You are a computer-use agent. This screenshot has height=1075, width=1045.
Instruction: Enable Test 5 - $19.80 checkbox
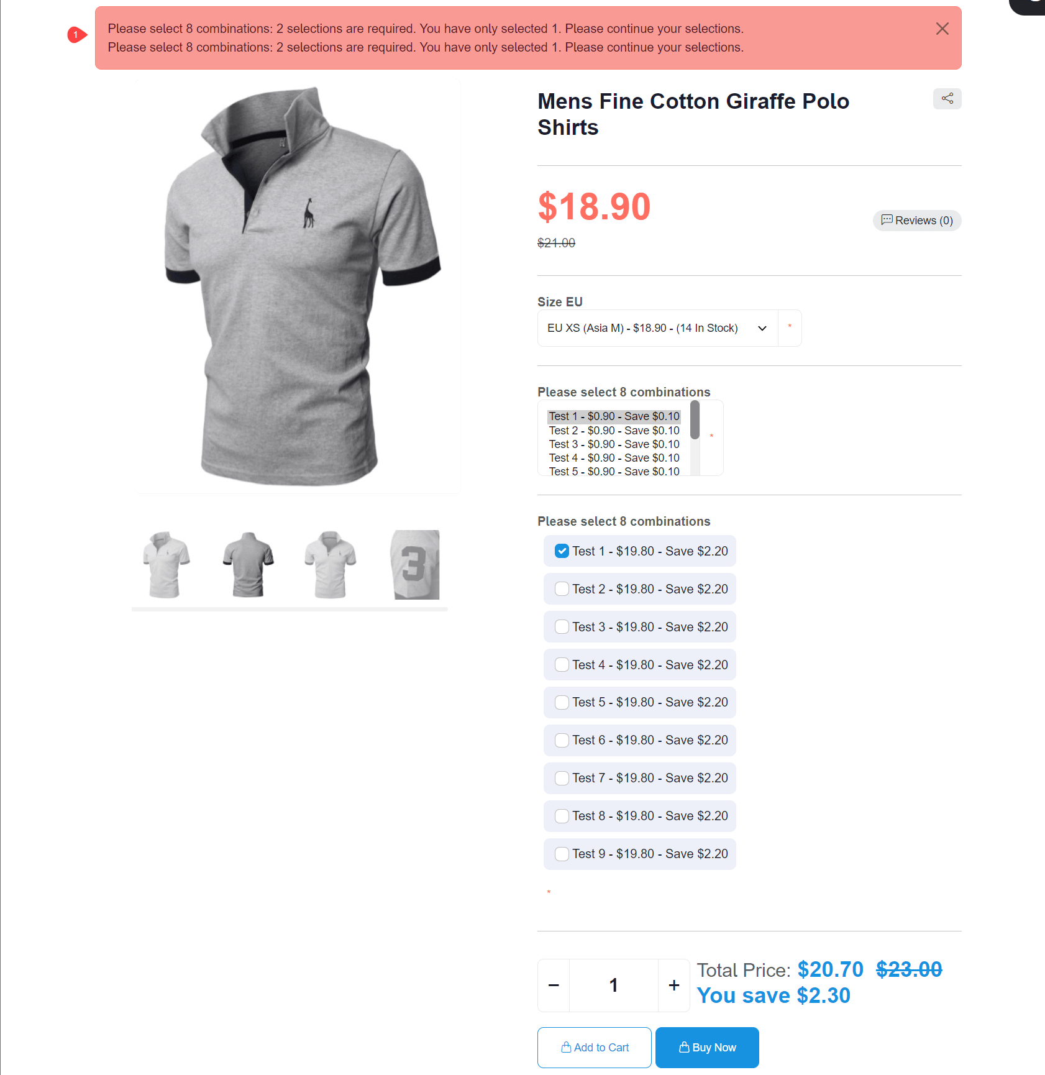[562, 702]
